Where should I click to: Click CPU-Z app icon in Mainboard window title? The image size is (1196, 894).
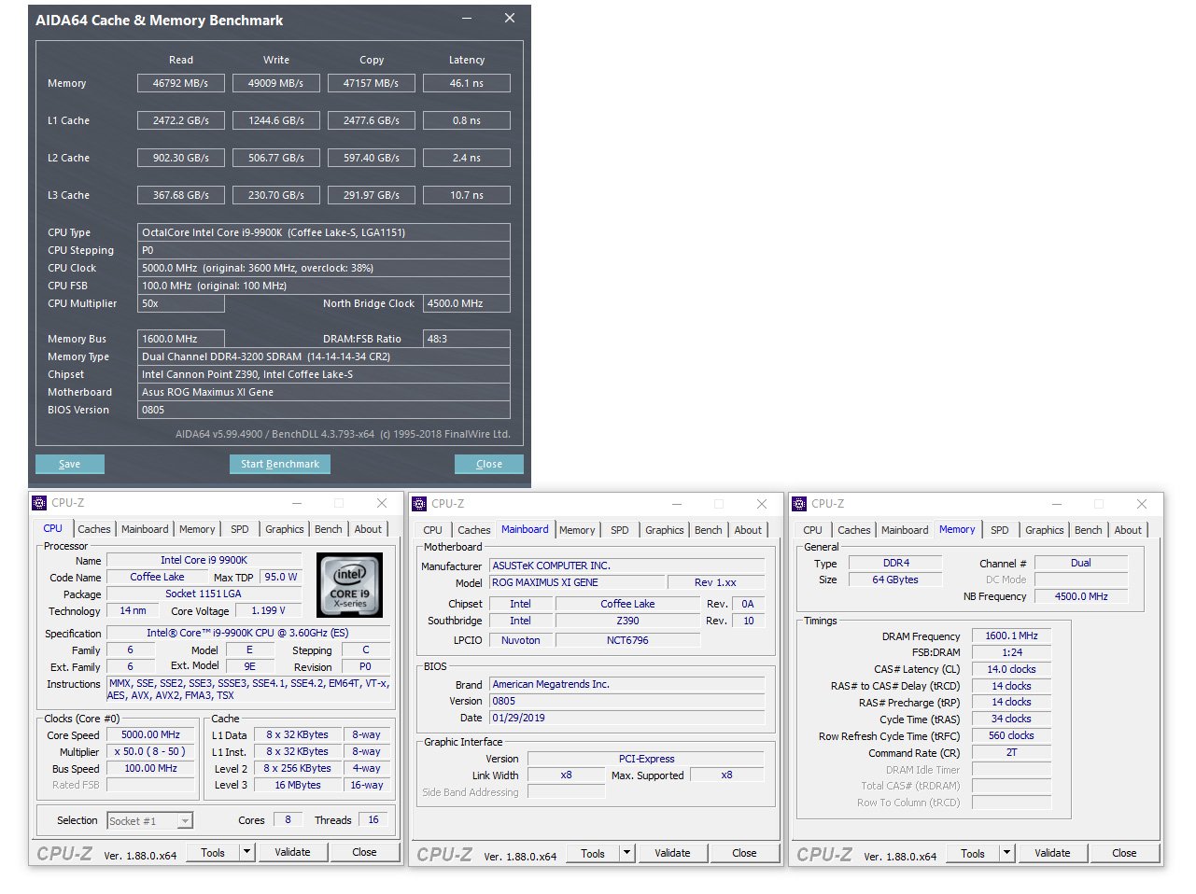tap(419, 504)
